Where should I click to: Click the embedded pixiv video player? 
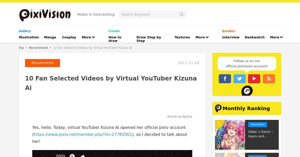click(x=112, y=154)
